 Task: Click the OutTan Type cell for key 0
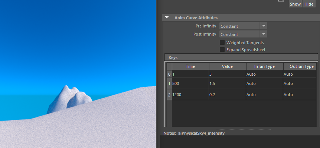click(x=300, y=74)
